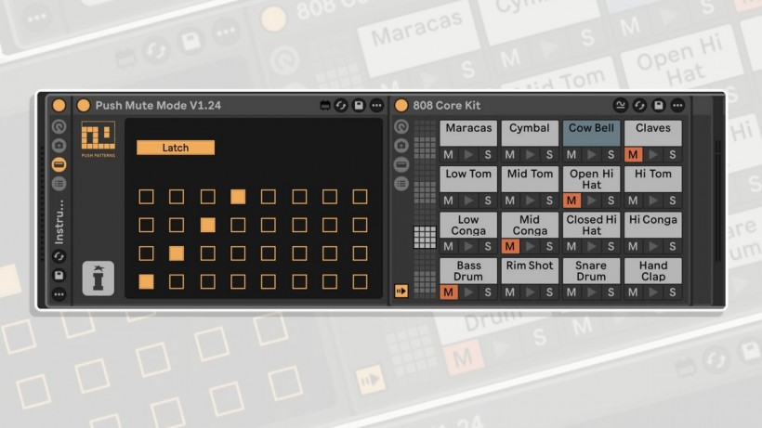The image size is (762, 428).
Task: Preview the Hand Clap pad with its play arrow
Action: (652, 292)
